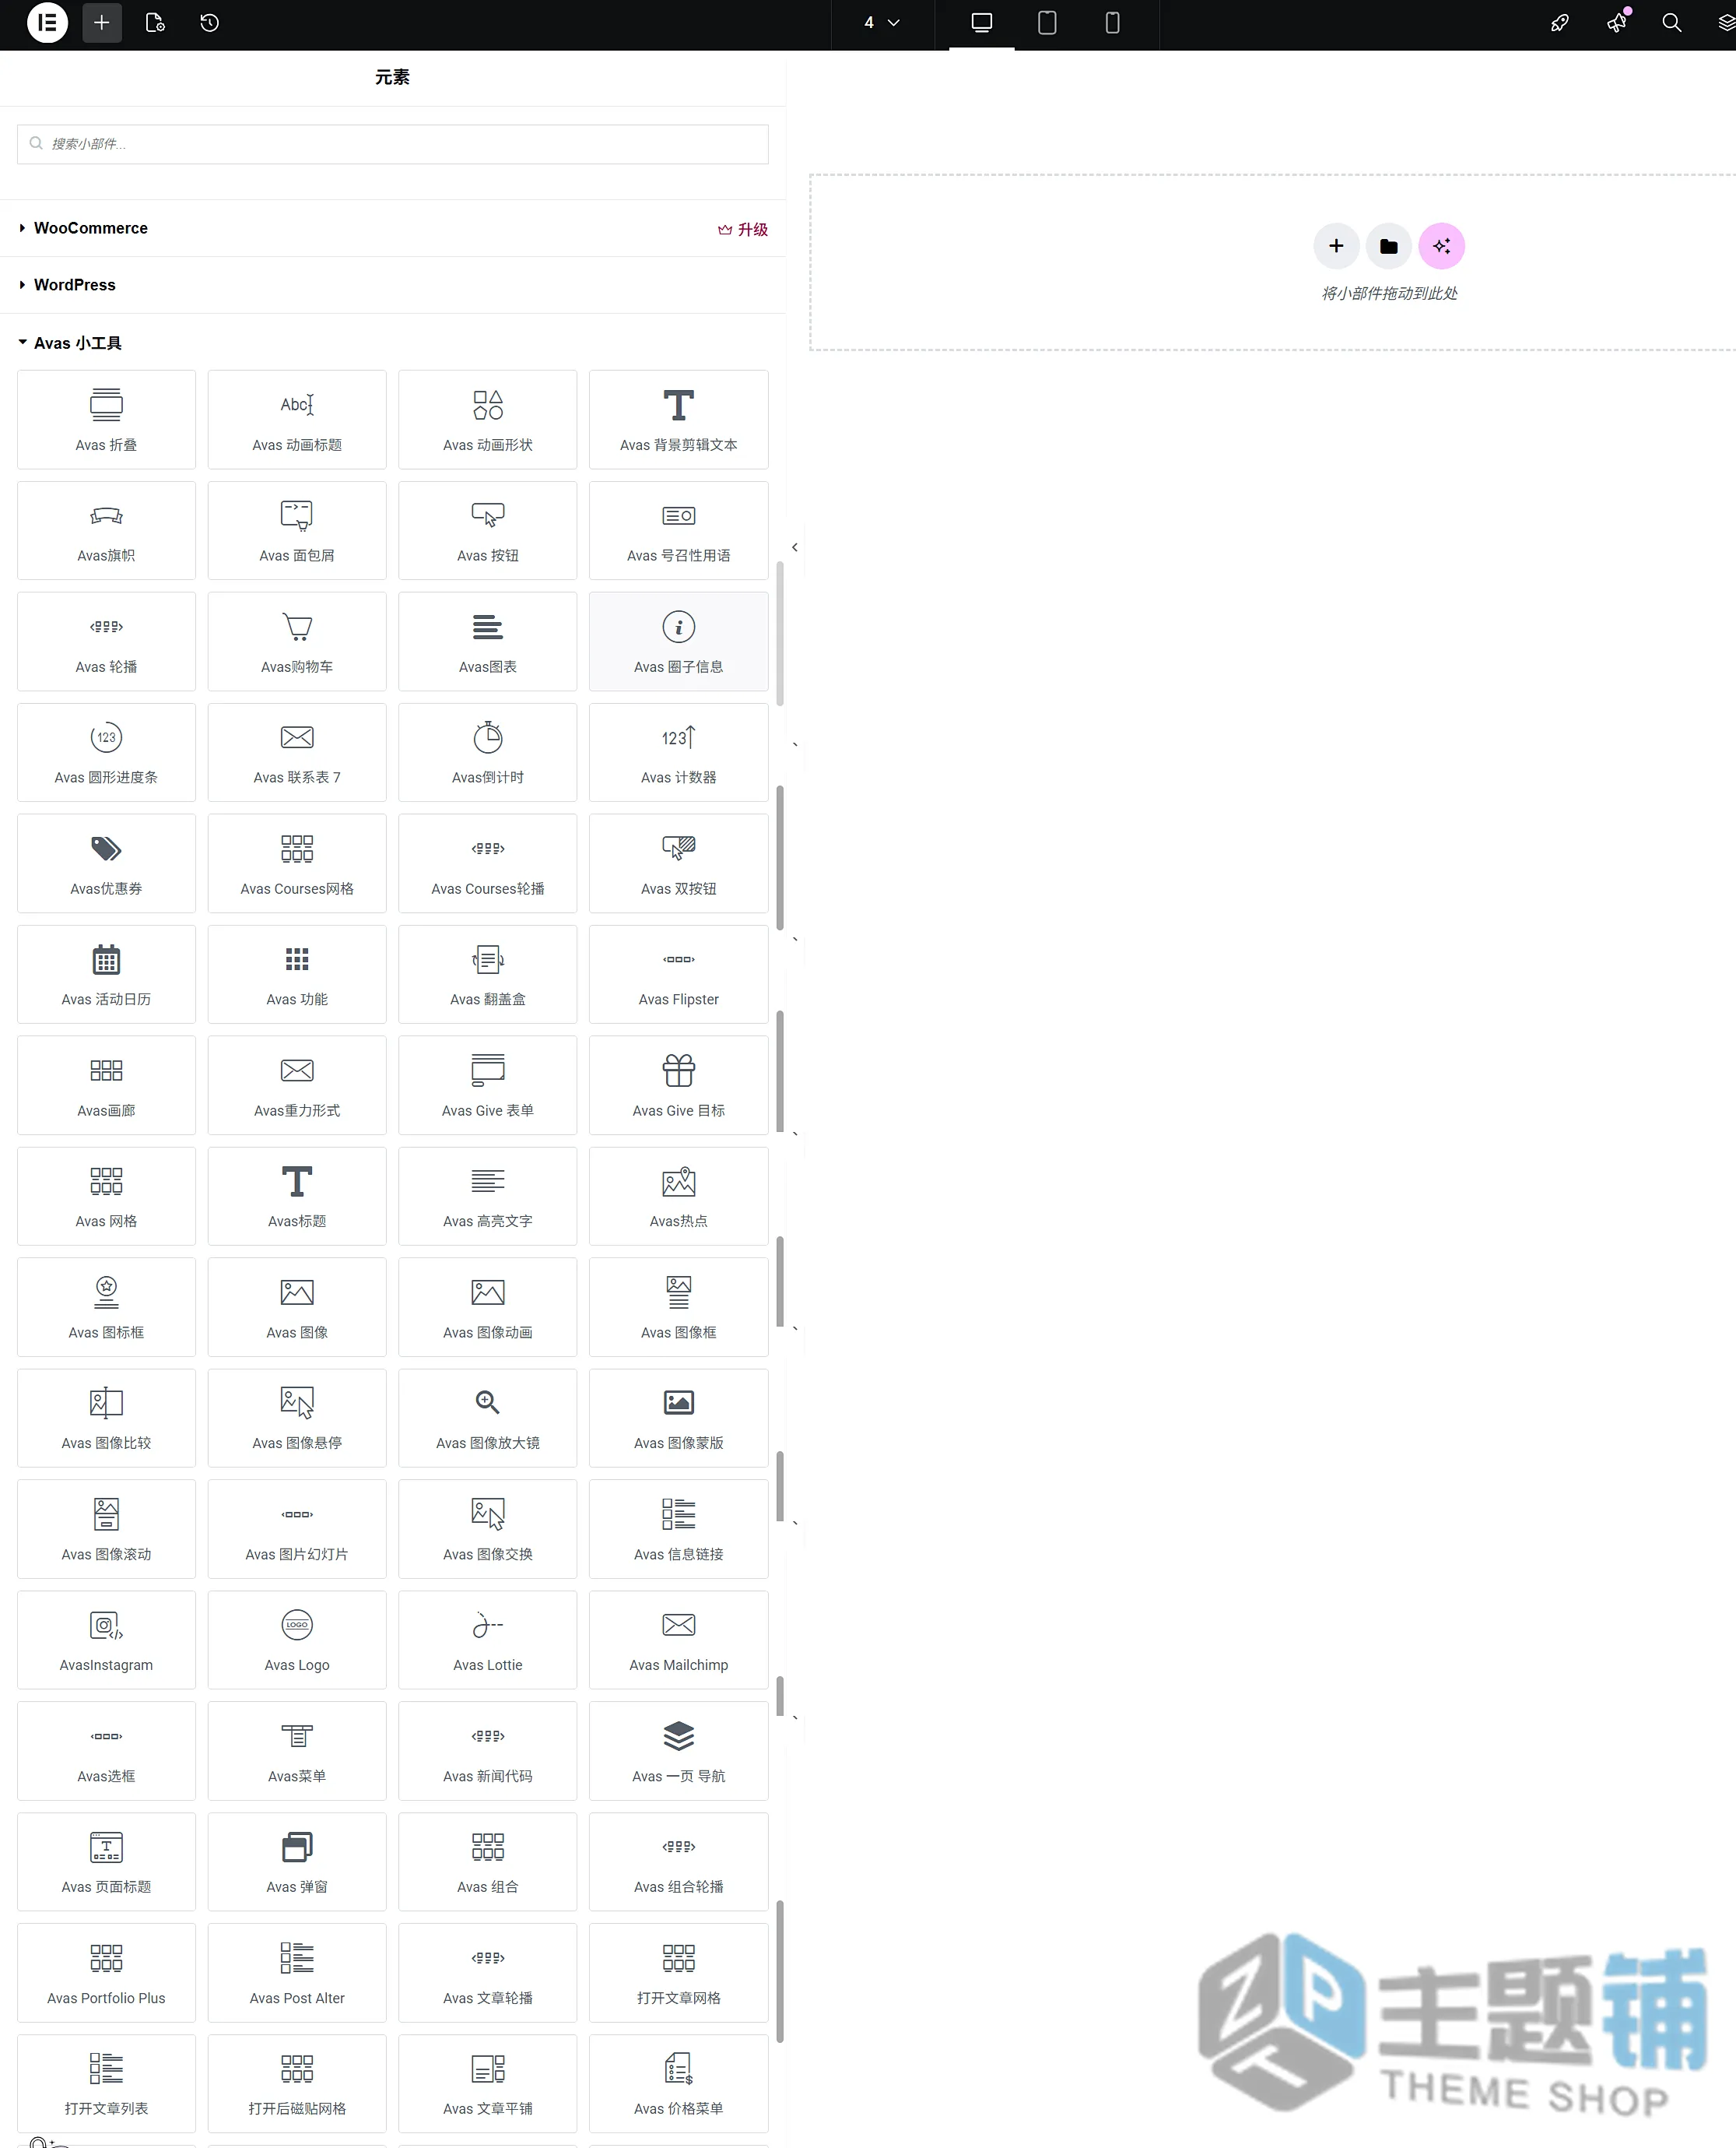Viewport: 1736px width, 2148px height.
Task: Select the Avas Portfolio Plus widget
Action: [x=106, y=1973]
